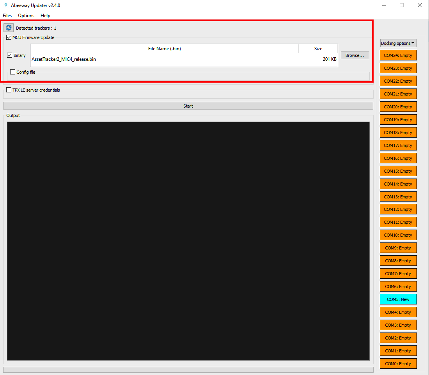Click the COM23: Empty port button
Image resolution: width=429 pixels, height=375 pixels.
coord(398,68)
